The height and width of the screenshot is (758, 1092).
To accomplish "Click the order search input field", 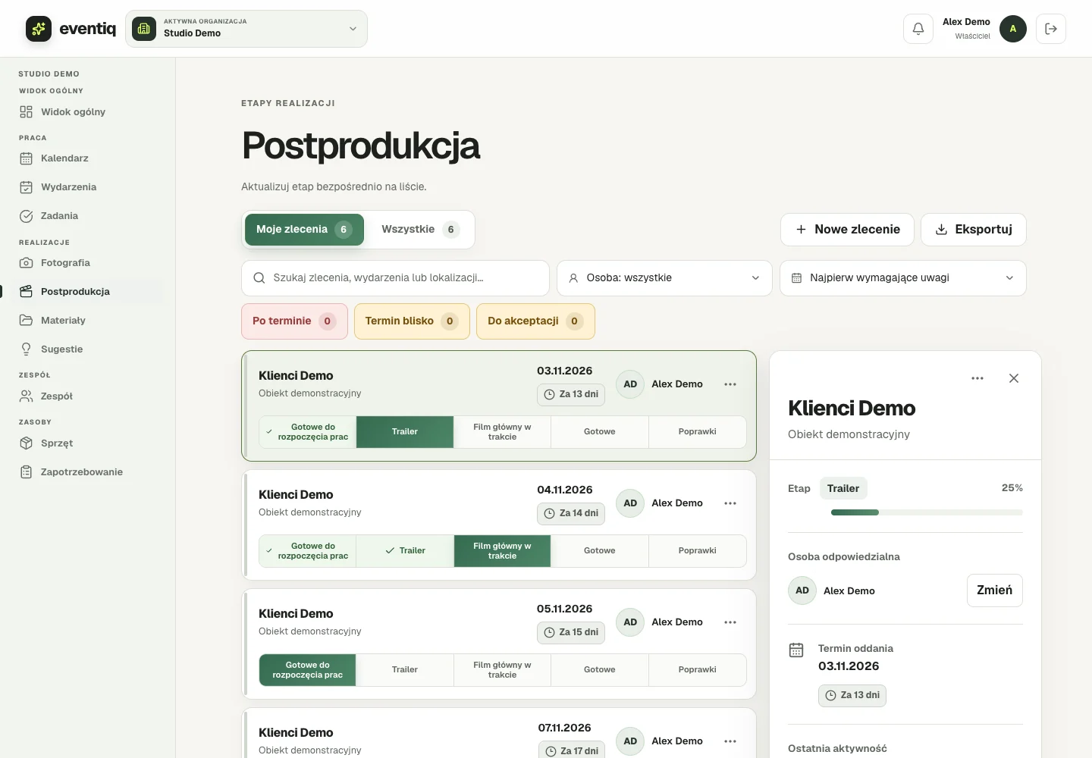I will pos(395,278).
